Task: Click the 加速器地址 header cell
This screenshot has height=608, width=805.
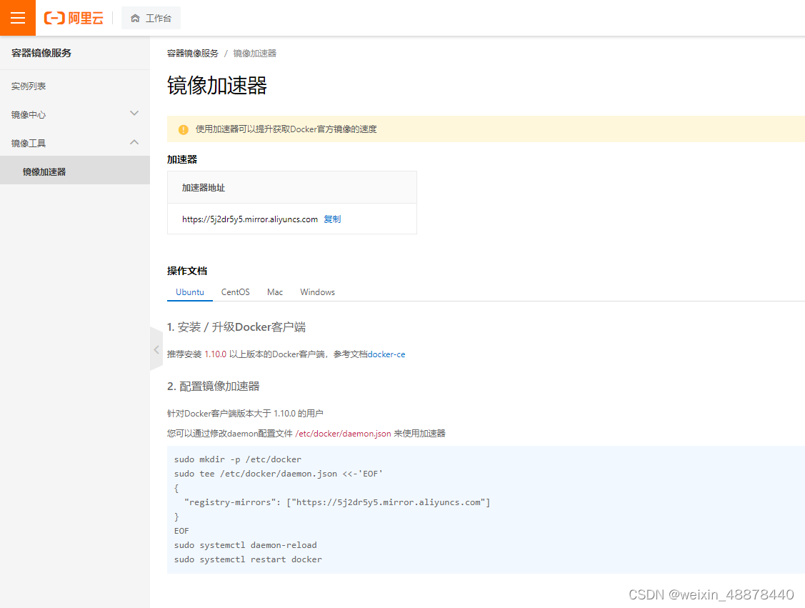Action: coord(291,187)
